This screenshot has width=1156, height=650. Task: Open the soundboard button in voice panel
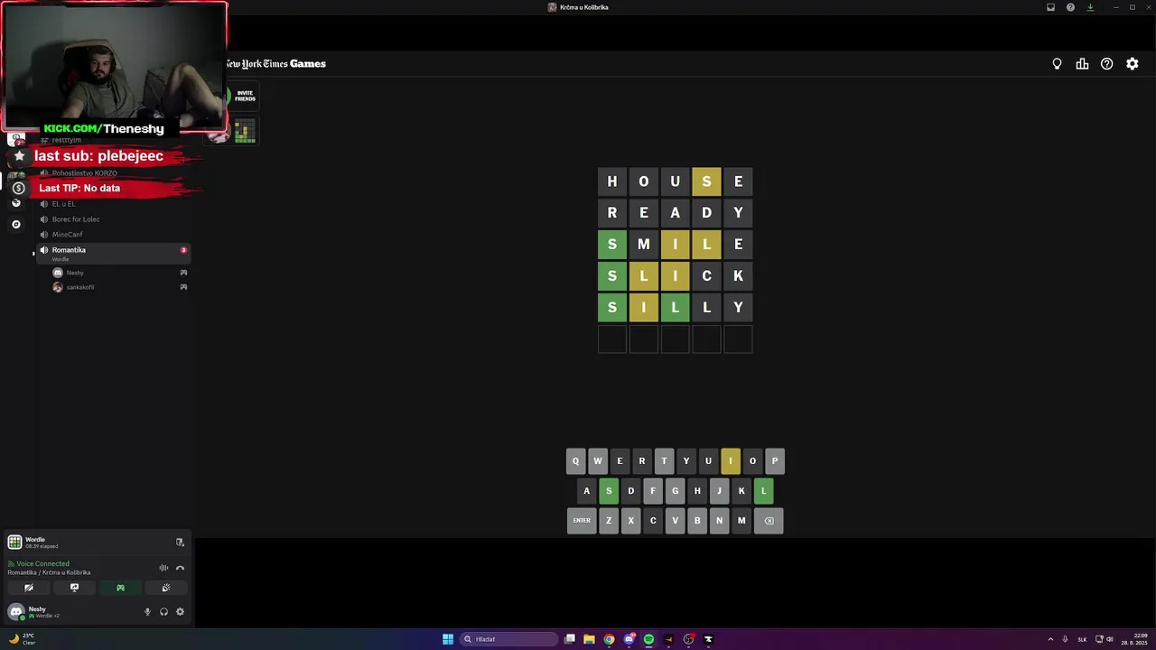click(166, 588)
